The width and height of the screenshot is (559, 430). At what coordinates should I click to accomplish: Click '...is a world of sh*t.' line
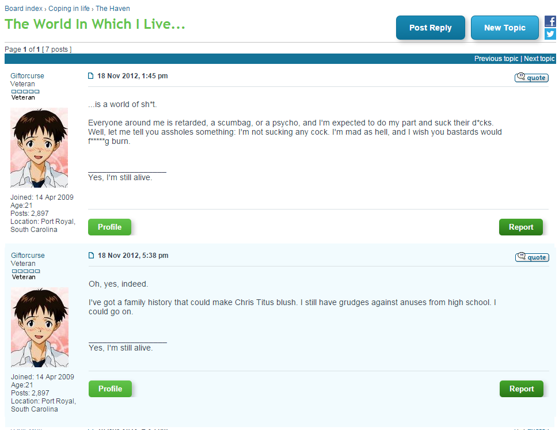pyautogui.click(x=122, y=104)
